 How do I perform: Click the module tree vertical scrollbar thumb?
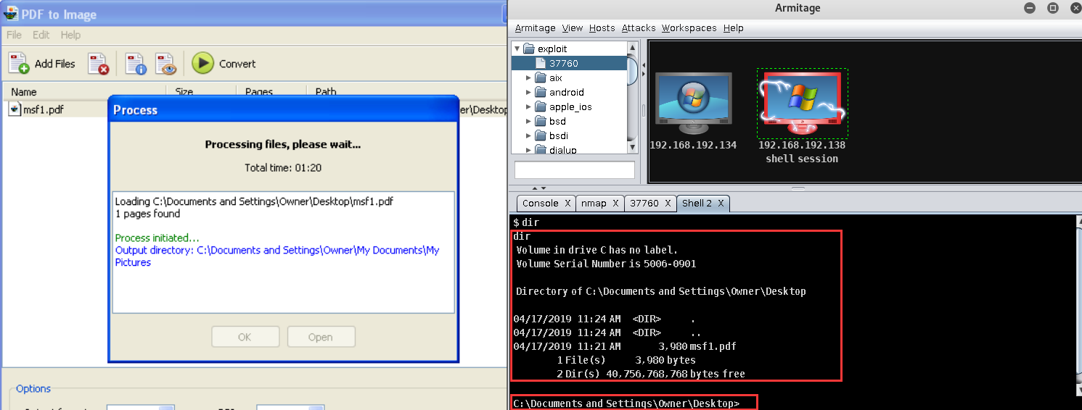[x=633, y=70]
